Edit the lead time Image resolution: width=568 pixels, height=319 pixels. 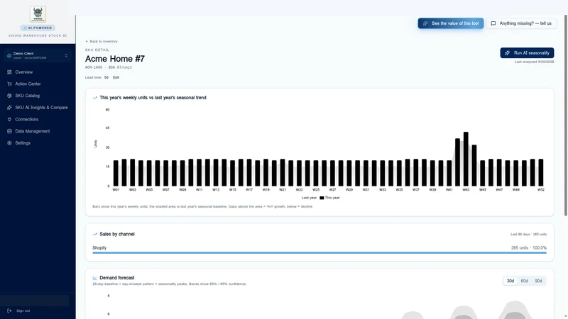coord(116,77)
